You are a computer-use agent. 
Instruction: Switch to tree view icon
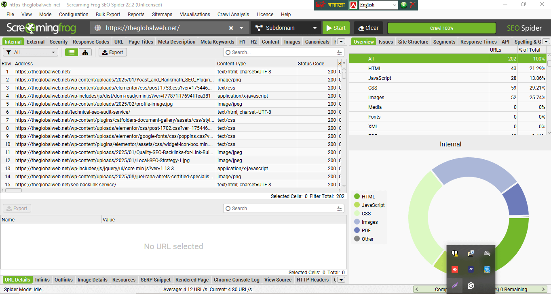tap(85, 52)
